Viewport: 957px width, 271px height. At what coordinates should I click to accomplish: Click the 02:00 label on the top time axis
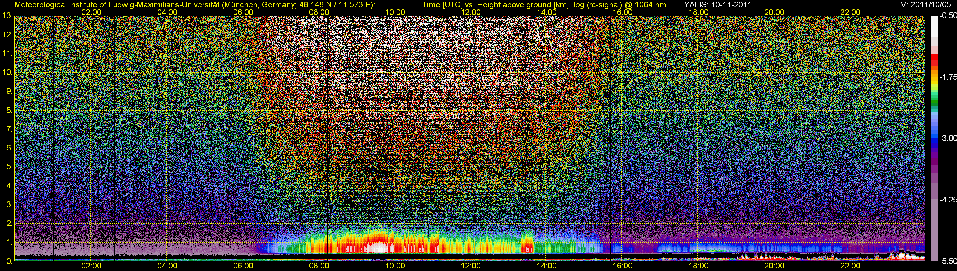(x=91, y=12)
